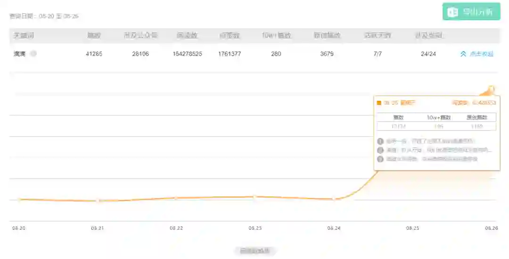Click the query date range 08-20 to 08-26

58,16
